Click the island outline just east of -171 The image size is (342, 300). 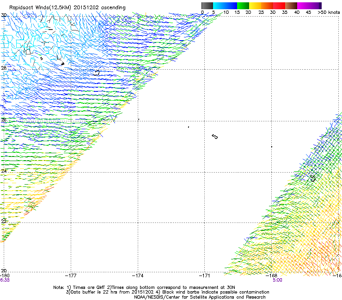[215, 137]
